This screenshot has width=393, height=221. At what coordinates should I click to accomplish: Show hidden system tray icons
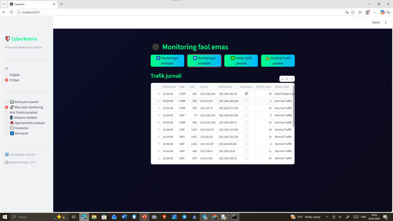(327, 217)
